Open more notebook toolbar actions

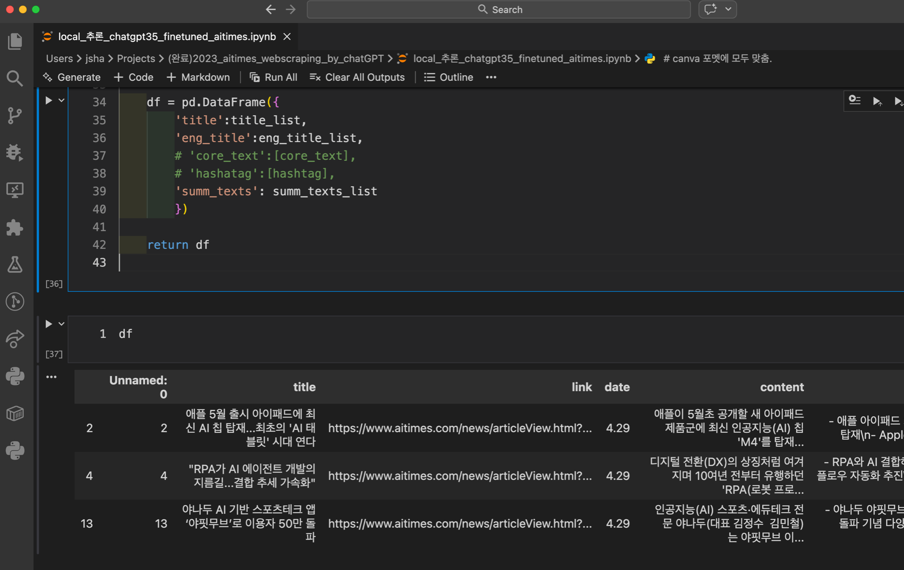(x=491, y=77)
